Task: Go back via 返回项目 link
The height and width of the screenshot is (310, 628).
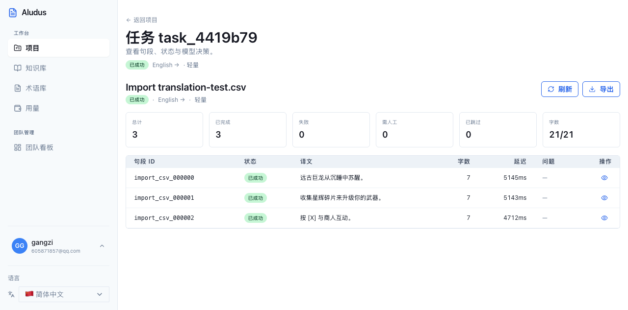Action: (x=142, y=20)
